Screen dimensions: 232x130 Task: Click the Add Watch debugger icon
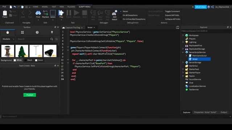coord(115,13)
